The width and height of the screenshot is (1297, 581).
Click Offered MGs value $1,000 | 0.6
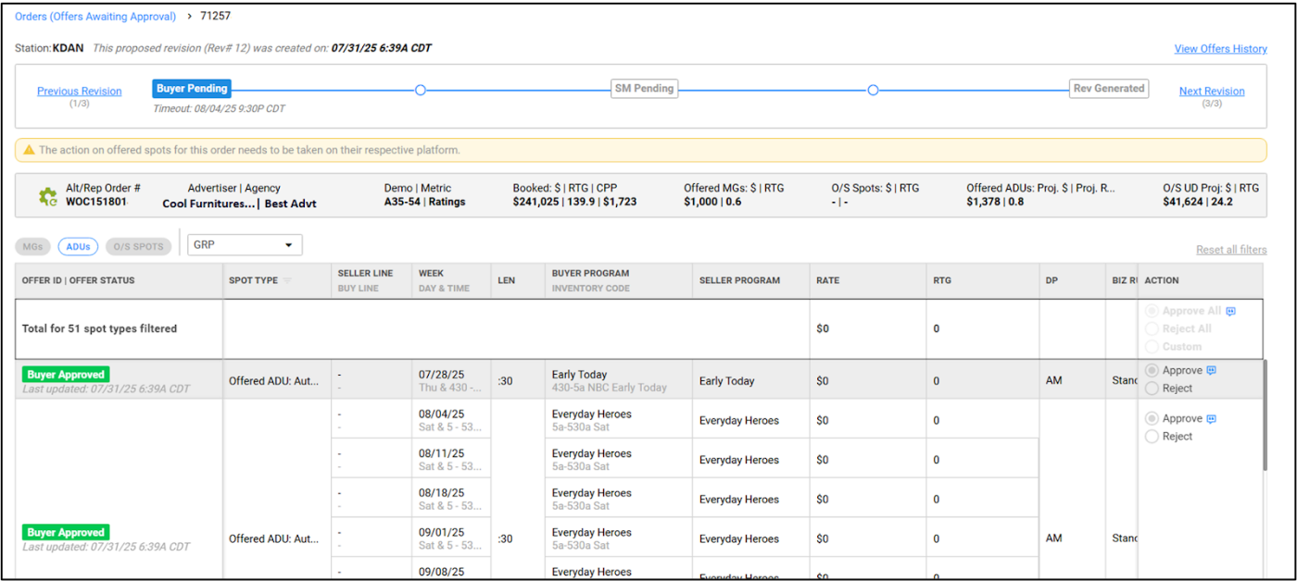coord(713,202)
